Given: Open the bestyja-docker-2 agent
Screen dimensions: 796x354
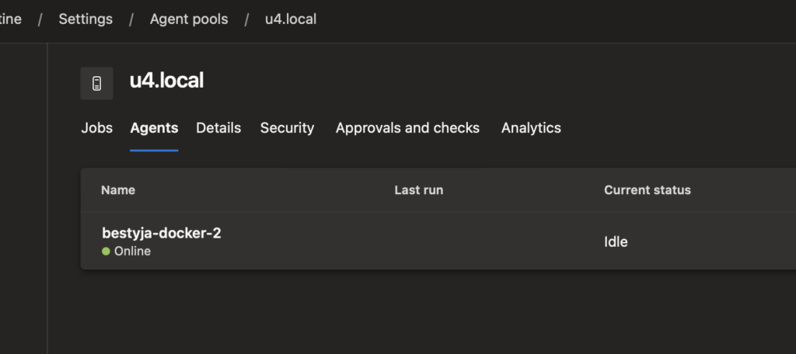Looking at the screenshot, I should click(162, 233).
